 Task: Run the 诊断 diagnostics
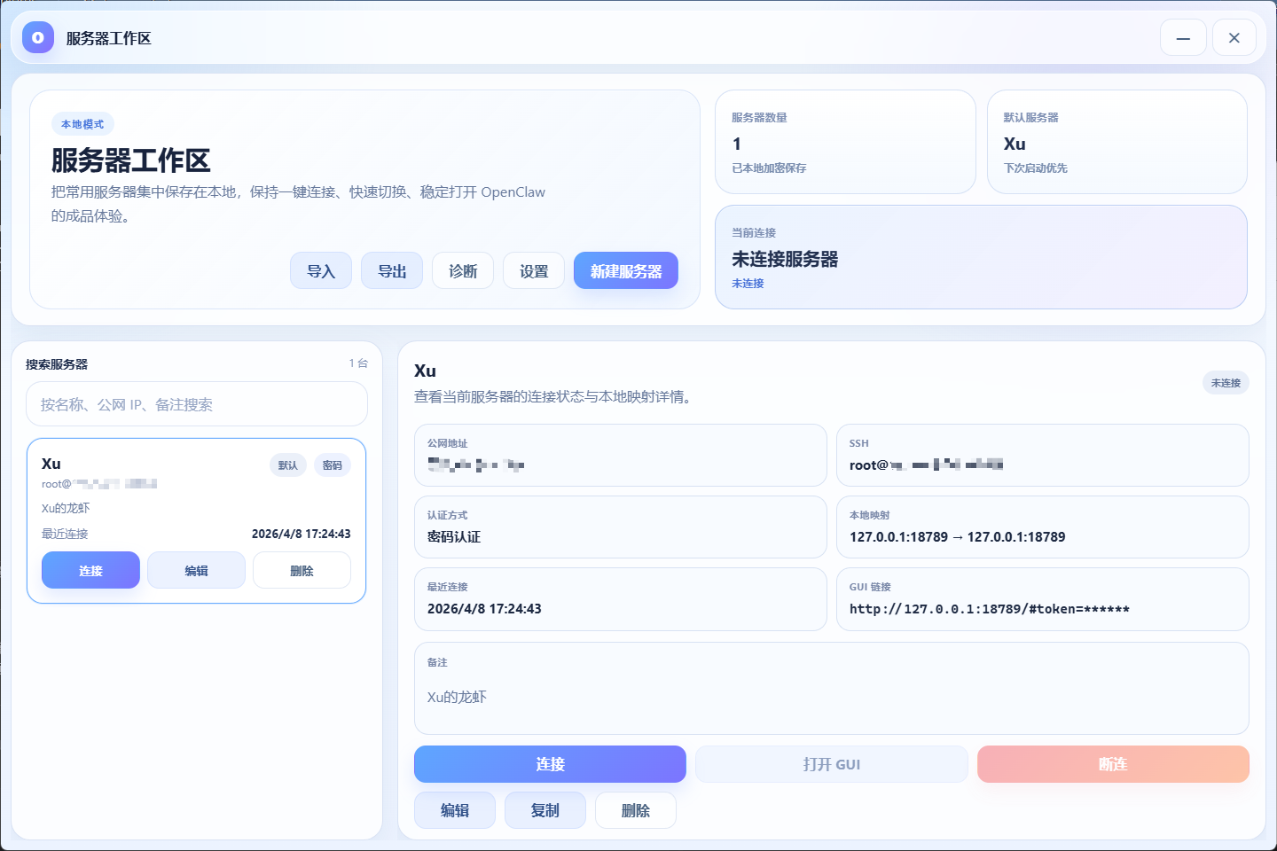click(462, 270)
